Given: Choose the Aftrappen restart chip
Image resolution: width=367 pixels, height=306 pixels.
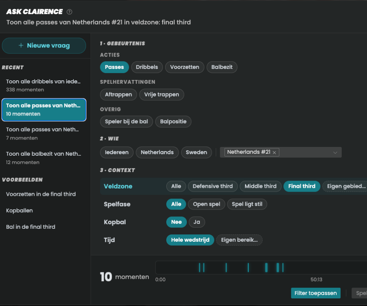Looking at the screenshot, I should click(119, 94).
